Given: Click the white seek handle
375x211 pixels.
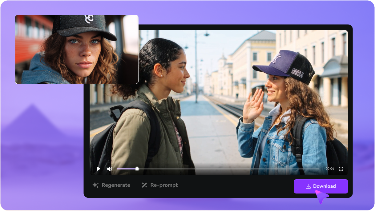Looking at the screenshot, I should pyautogui.click(x=136, y=169).
